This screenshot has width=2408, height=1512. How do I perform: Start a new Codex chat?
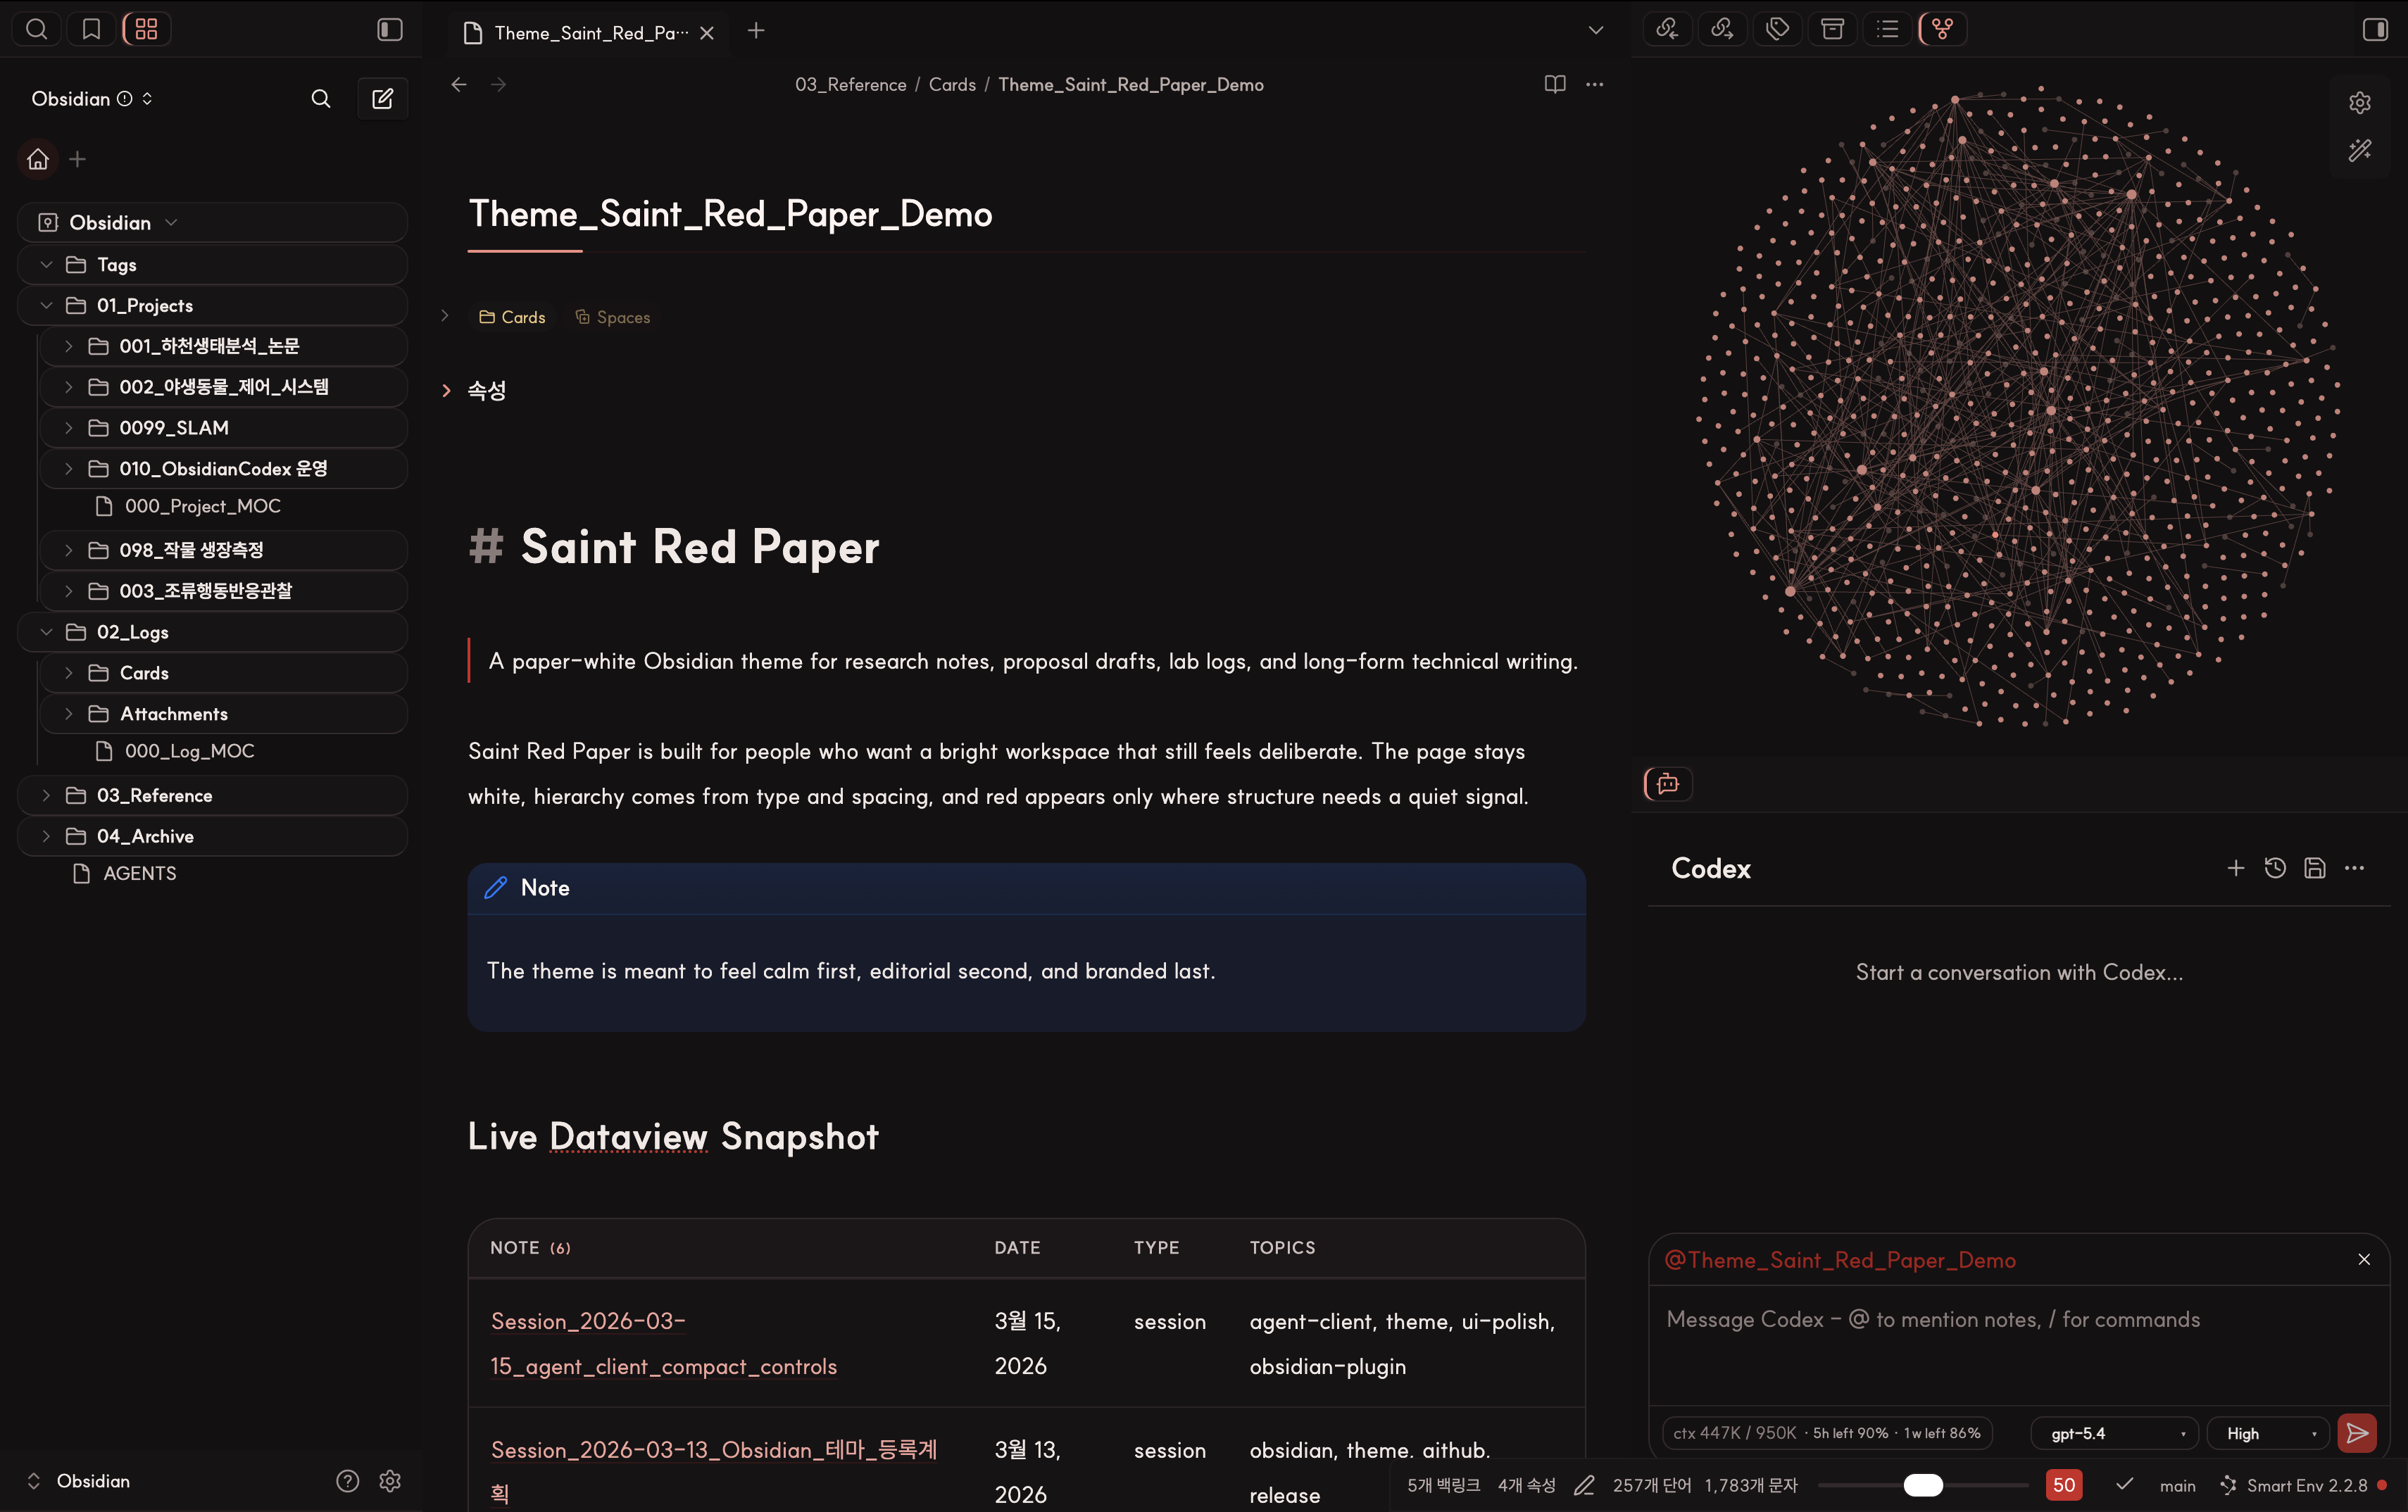coord(2236,868)
